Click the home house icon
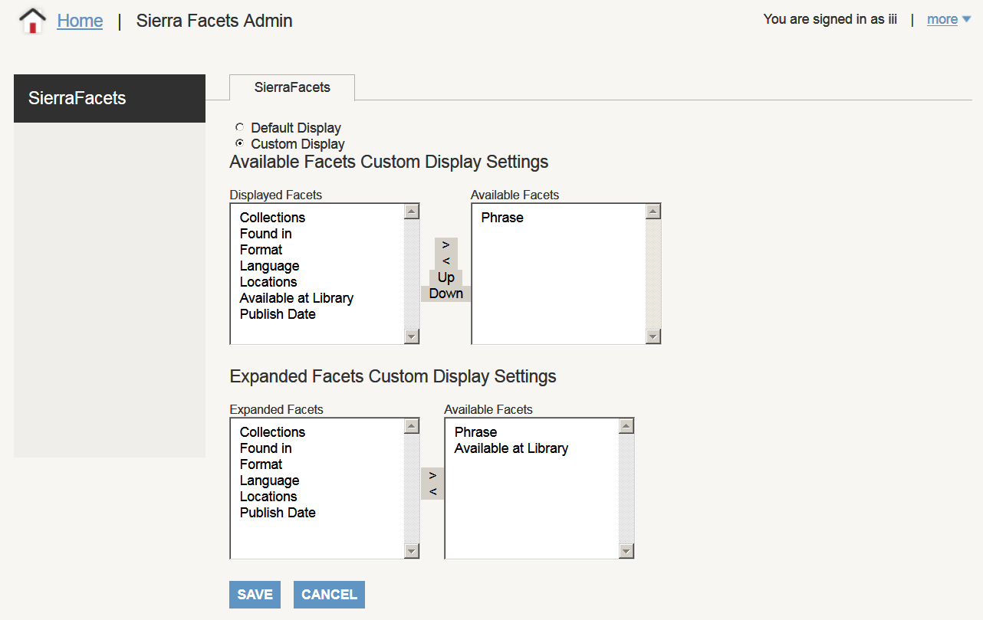 tap(32, 21)
